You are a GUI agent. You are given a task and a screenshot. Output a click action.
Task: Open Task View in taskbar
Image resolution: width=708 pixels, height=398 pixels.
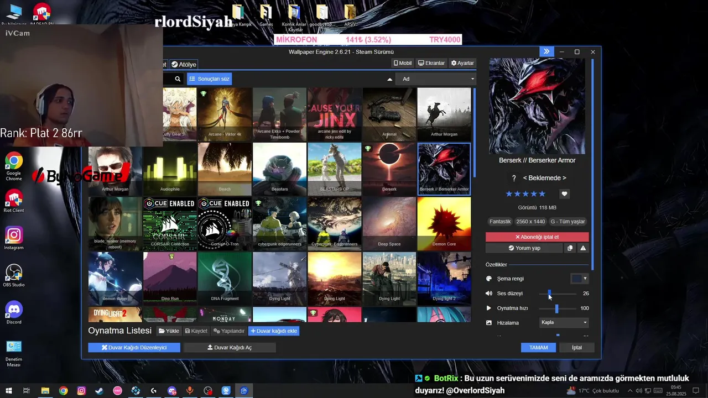pos(27,391)
